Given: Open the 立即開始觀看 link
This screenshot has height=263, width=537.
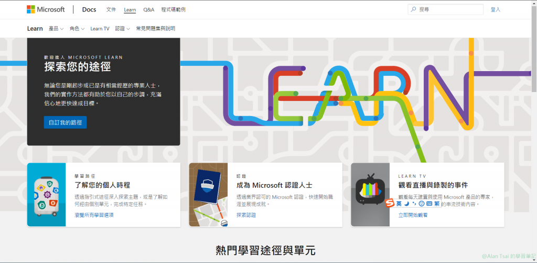Looking at the screenshot, I should [413, 215].
